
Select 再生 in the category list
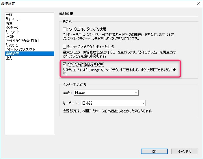(9, 23)
